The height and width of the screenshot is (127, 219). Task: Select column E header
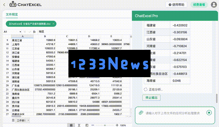[111, 37]
